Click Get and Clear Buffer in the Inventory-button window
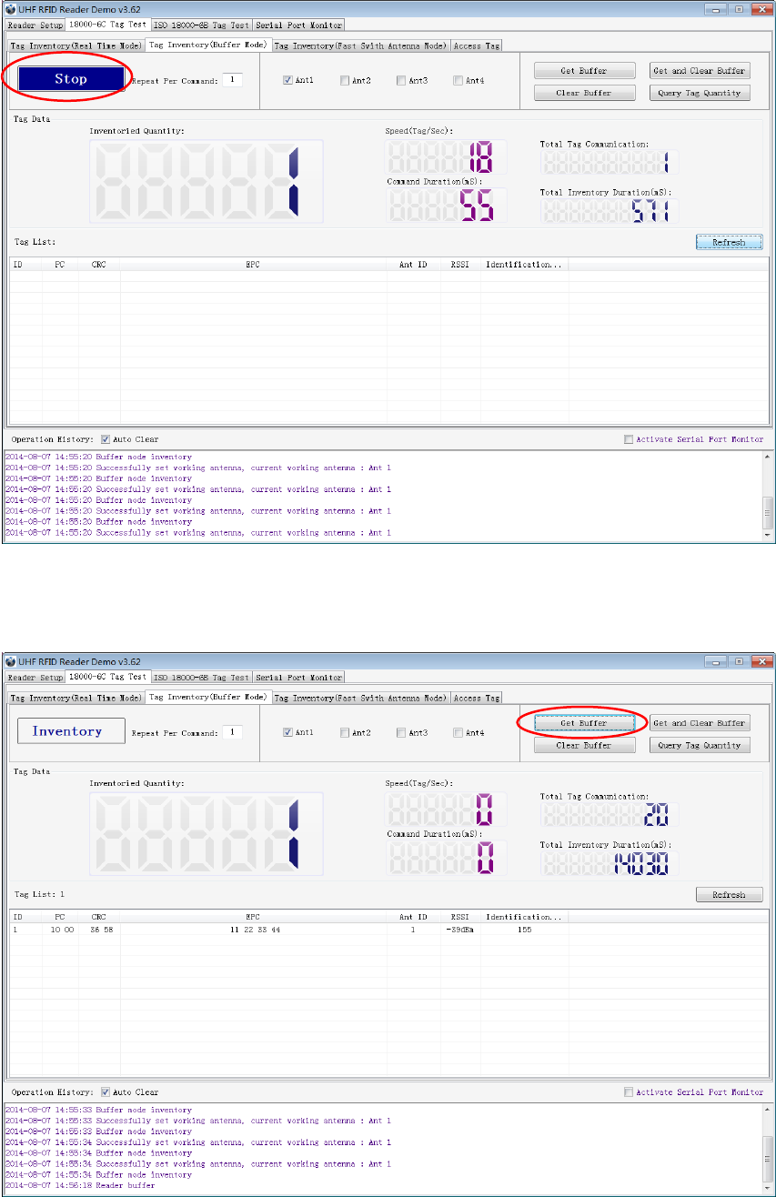The width and height of the screenshot is (776, 1197). point(700,723)
